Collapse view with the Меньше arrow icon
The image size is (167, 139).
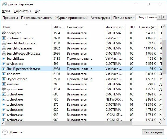click(5, 132)
